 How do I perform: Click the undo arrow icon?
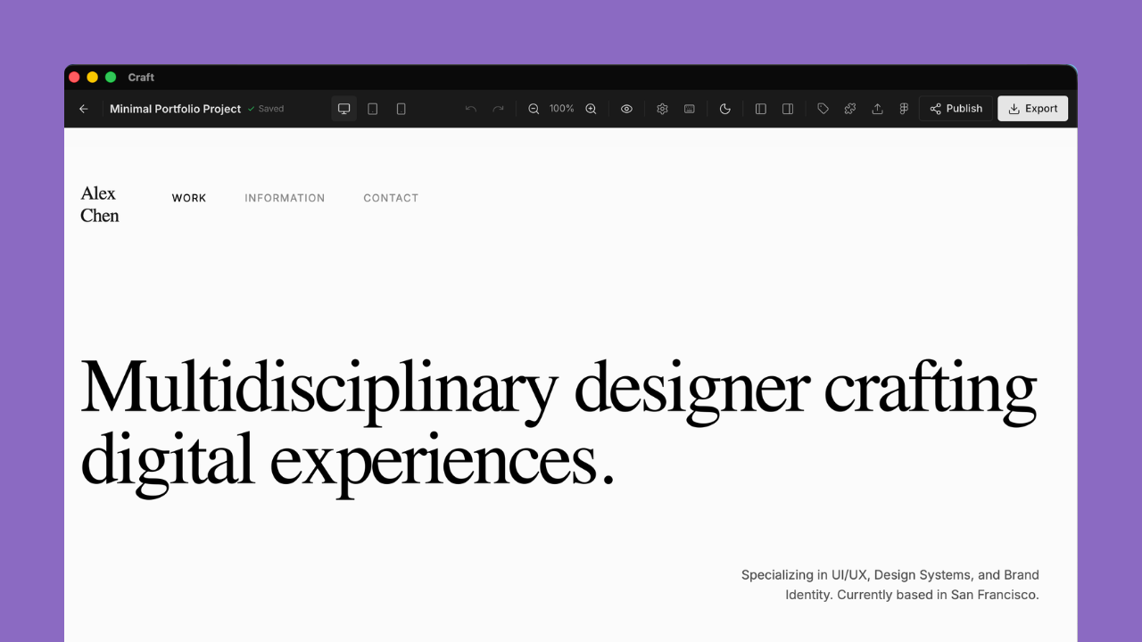pos(470,108)
